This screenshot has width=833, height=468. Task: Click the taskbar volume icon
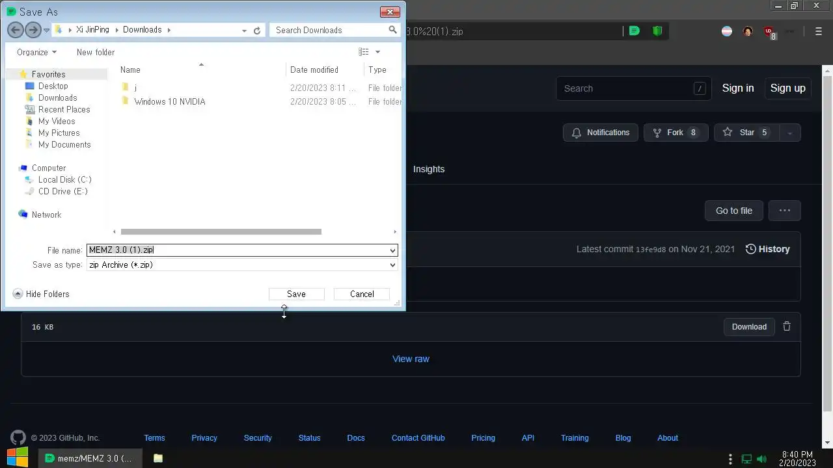(761, 459)
